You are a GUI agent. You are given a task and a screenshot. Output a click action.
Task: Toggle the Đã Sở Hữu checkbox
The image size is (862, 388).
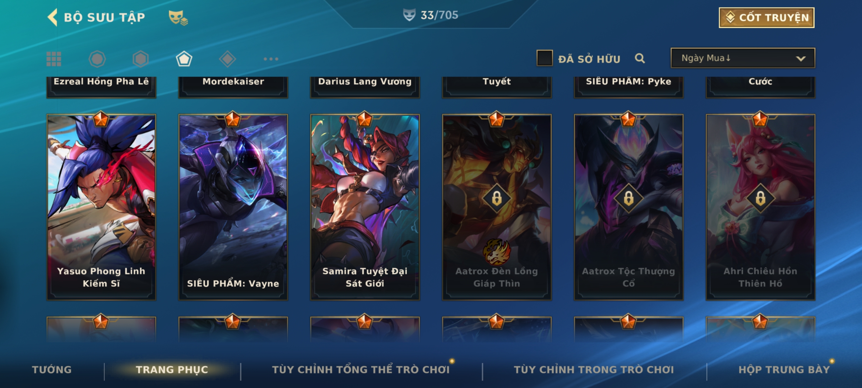(x=544, y=58)
